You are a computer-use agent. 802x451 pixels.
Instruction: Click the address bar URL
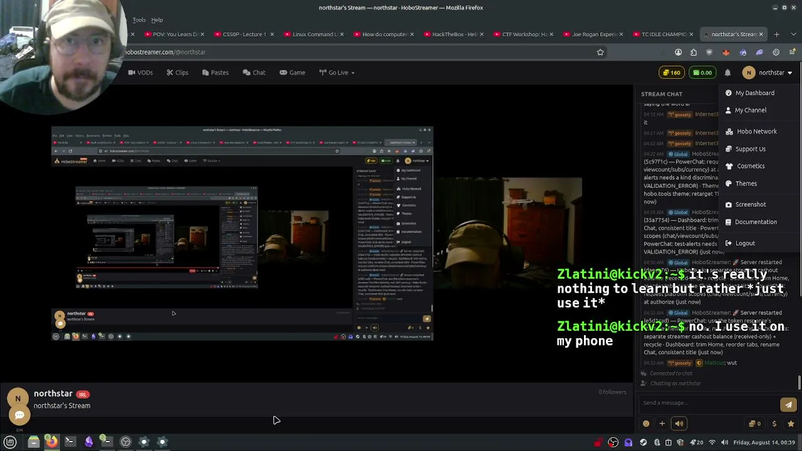point(166,53)
